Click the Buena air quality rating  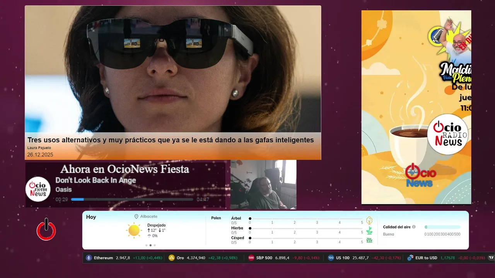click(388, 234)
